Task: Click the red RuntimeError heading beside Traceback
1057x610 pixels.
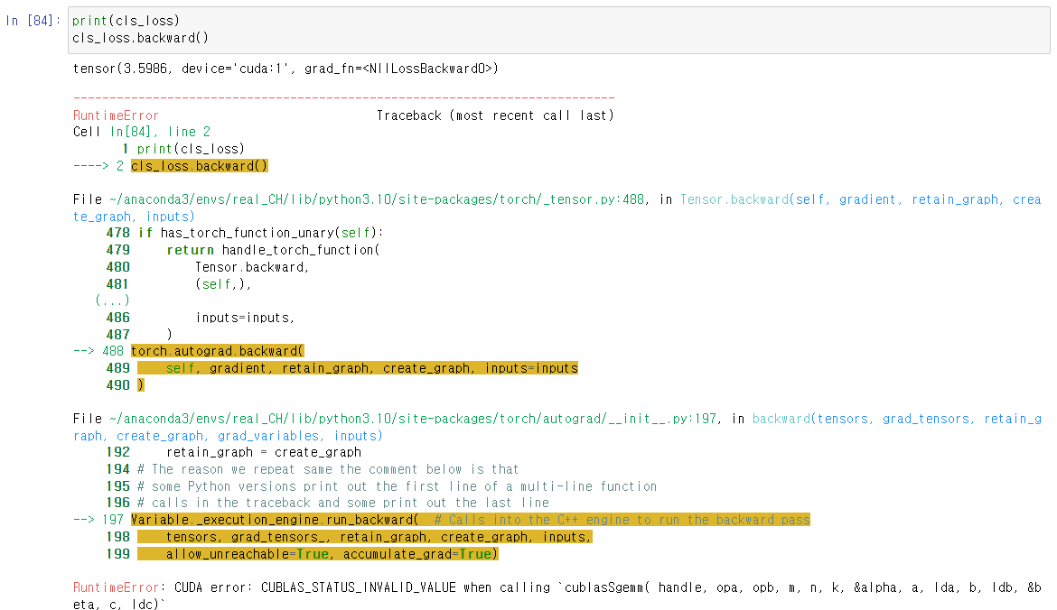Action: (x=116, y=116)
